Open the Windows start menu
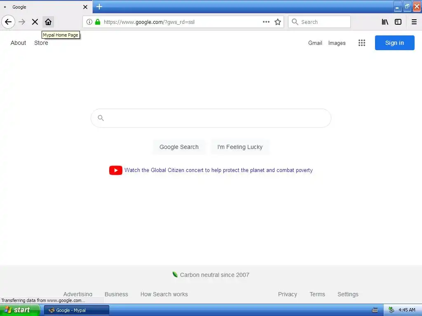422x316 pixels. click(20, 310)
